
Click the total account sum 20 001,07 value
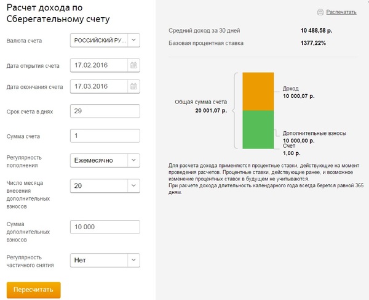coord(211,111)
